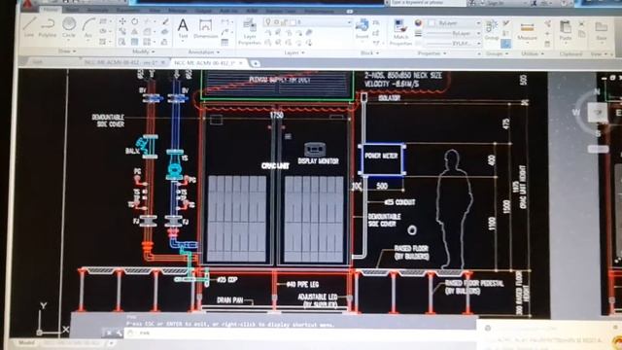Click the DISPLAY MONITOR label in drawing

[x=318, y=161]
